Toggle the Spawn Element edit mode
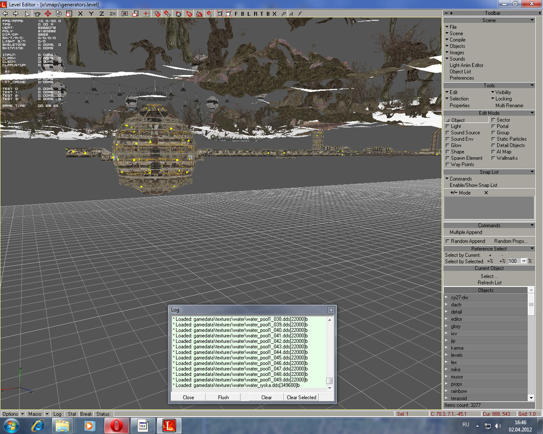The width and height of the screenshot is (543, 434). tap(466, 158)
